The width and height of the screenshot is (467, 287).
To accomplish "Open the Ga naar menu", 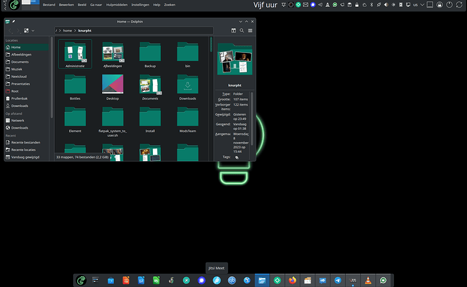I will pos(96,5).
